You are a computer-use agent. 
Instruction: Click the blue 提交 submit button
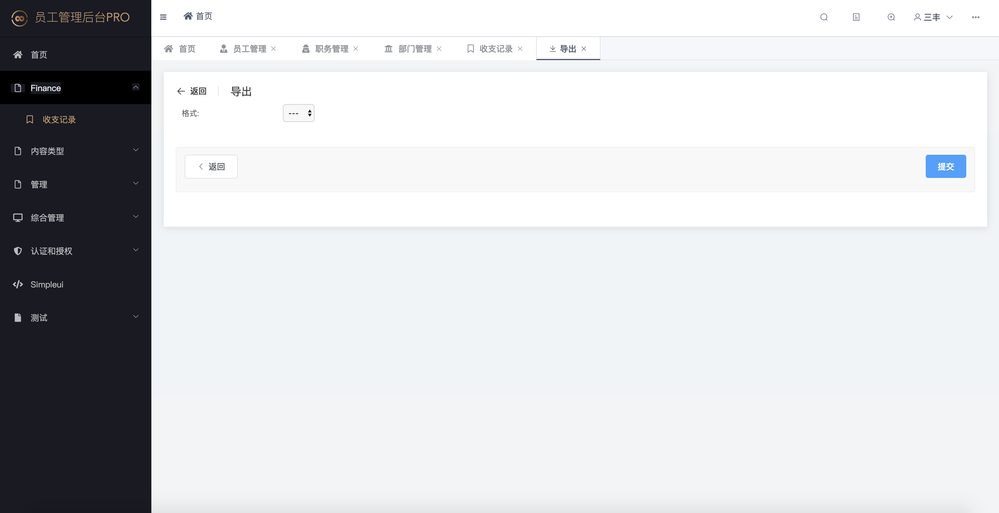click(945, 167)
